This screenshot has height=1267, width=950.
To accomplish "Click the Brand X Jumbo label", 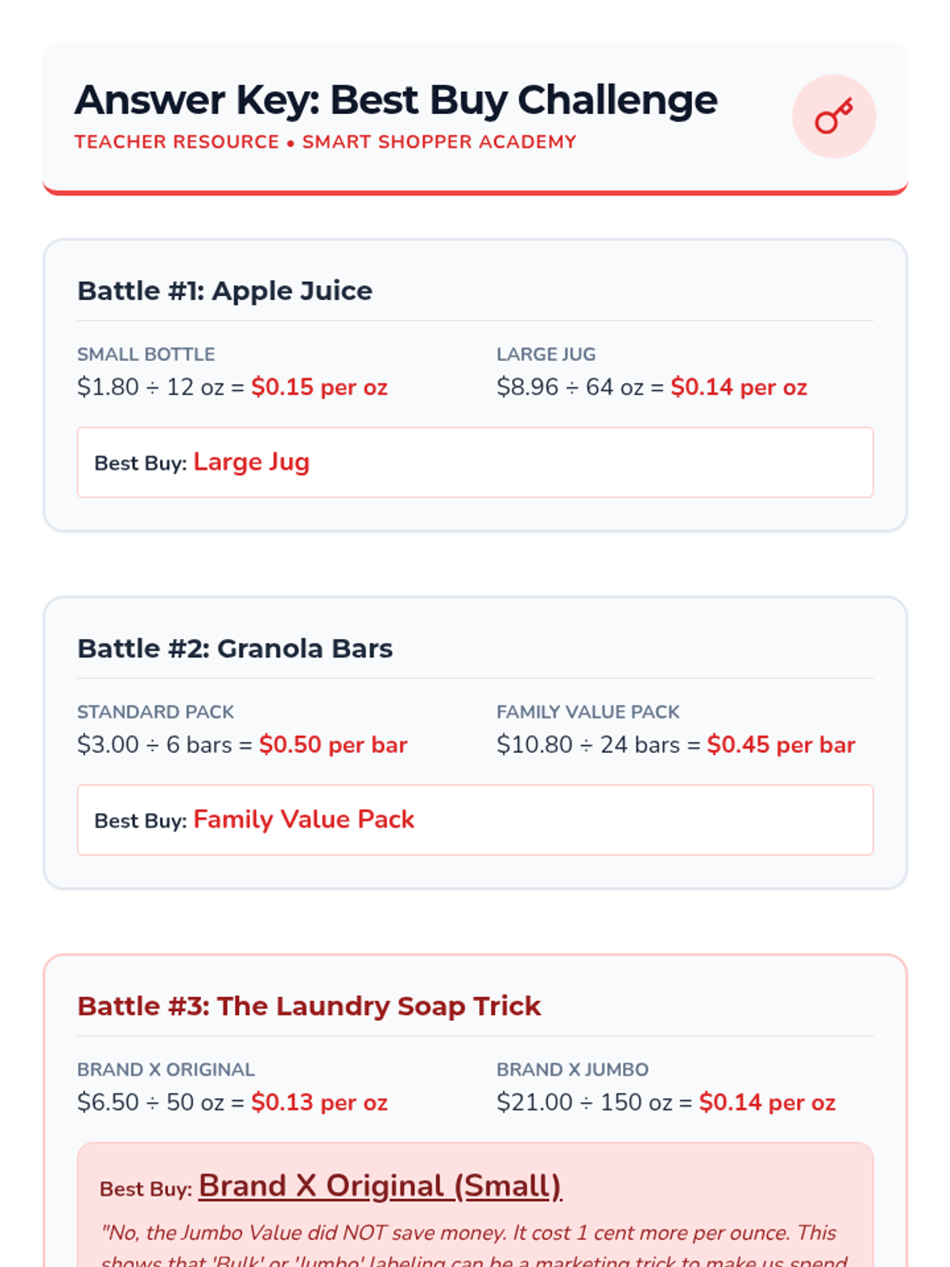I will click(x=572, y=1070).
